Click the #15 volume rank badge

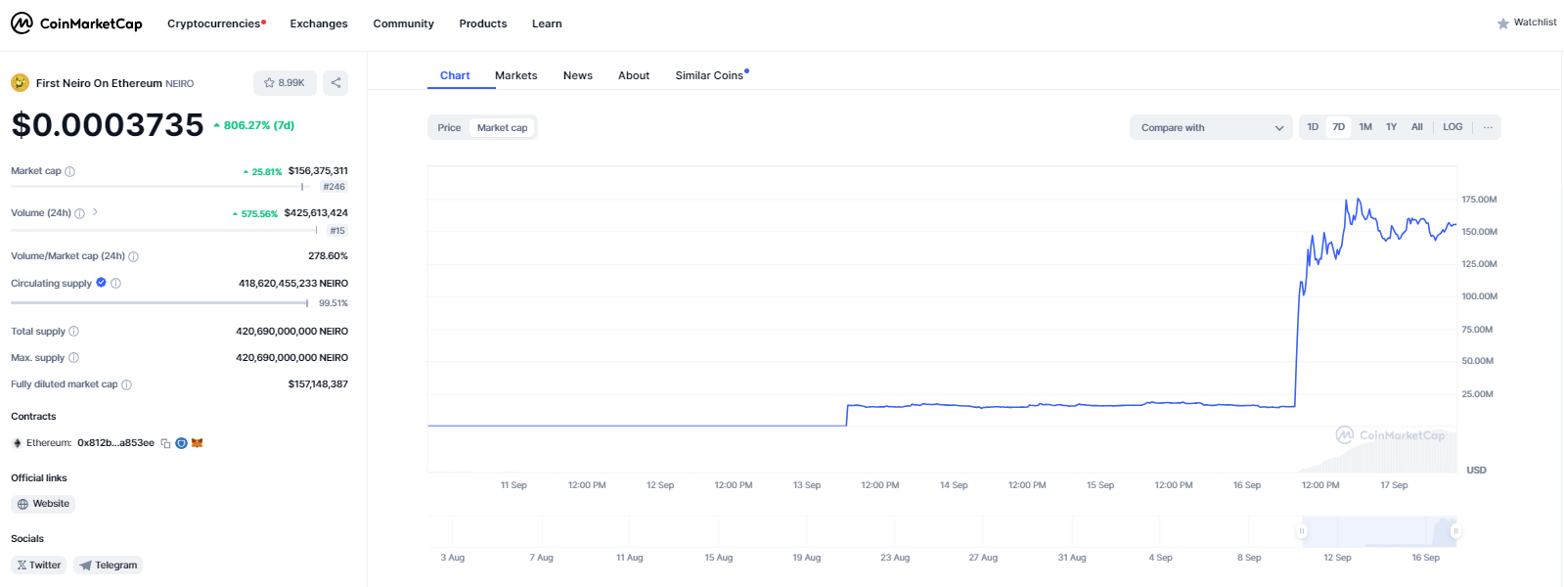click(x=337, y=231)
